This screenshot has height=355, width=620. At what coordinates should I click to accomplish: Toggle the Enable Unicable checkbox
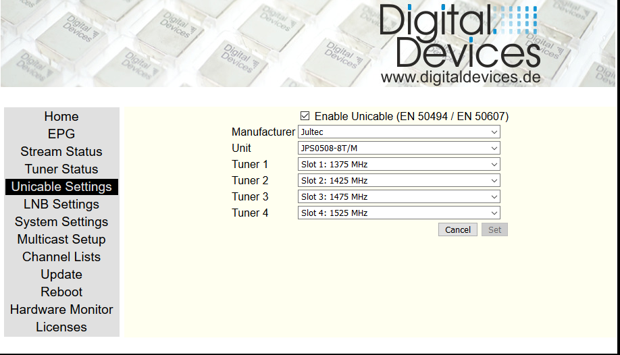[305, 116]
